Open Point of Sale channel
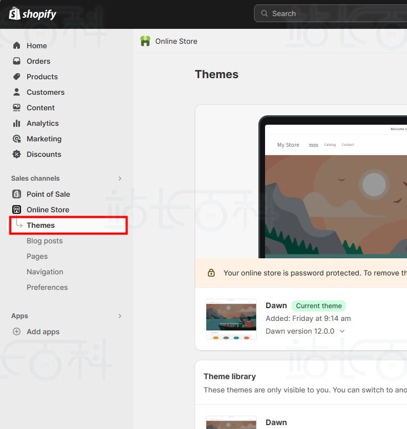This screenshot has width=407, height=429. point(48,194)
